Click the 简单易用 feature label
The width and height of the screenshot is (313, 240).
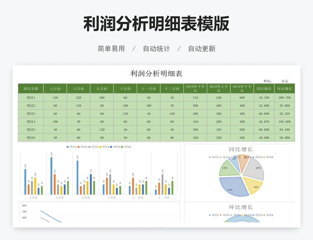tap(111, 49)
